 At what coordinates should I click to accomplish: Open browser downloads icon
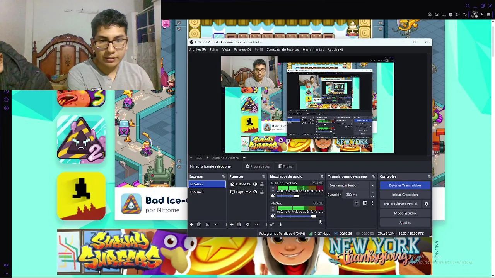[481, 15]
